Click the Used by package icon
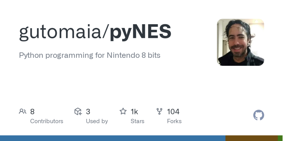Viewport: 283px width, 141px height. [78, 112]
